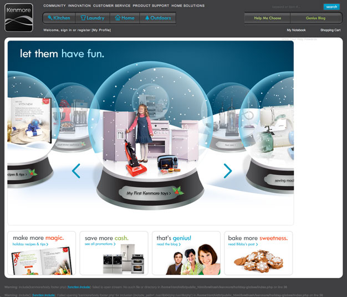Open the Shopping Cart link
Image resolution: width=347 pixels, height=297 pixels.
[x=330, y=30]
